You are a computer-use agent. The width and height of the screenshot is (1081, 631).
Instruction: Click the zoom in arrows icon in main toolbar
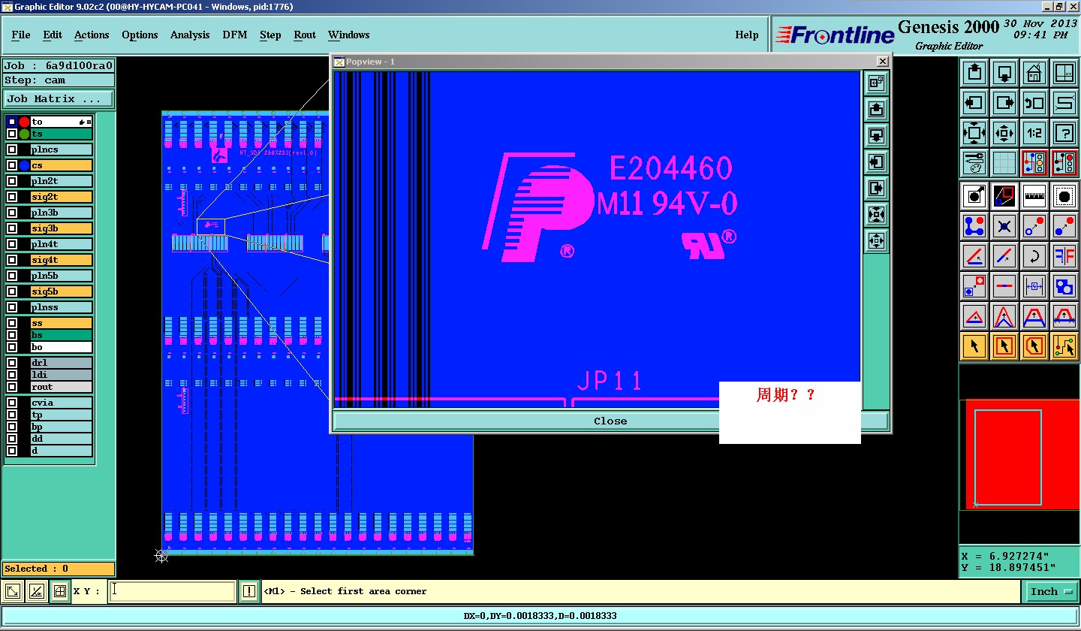point(974,134)
